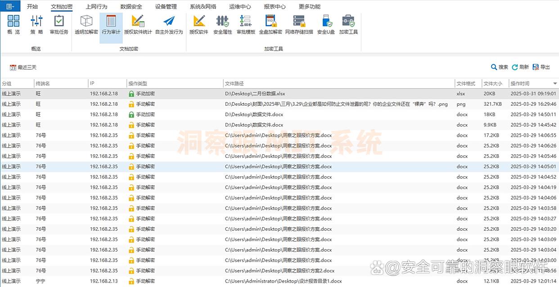Select the row timed 2025-03-29 14:50:11
This screenshot has height=287, width=559.
(x=279, y=114)
